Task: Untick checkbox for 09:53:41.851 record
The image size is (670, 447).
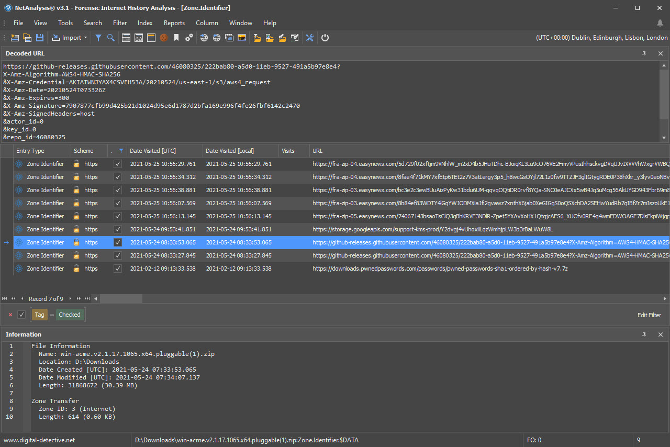Action: 118,229
